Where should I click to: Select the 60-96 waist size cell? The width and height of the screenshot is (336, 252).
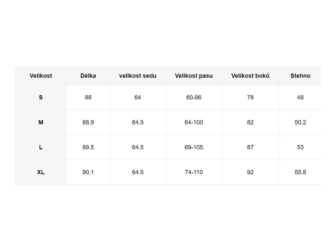(194, 97)
